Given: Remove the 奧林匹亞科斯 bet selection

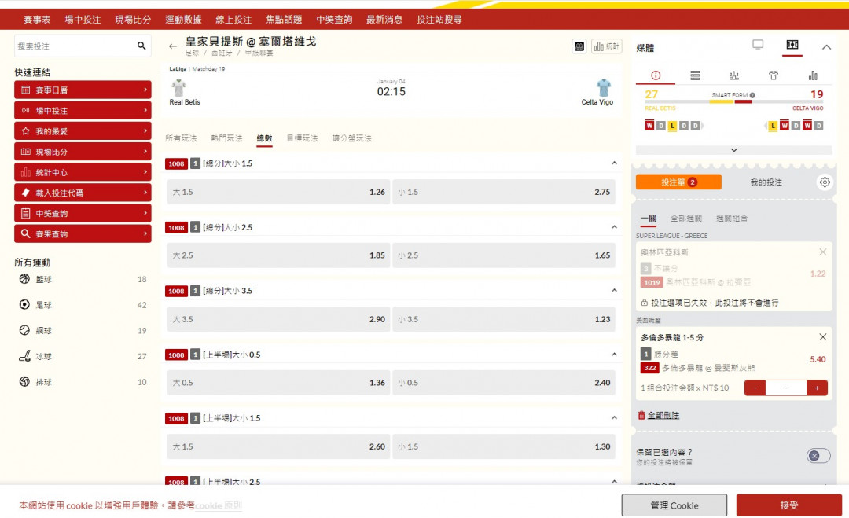Looking at the screenshot, I should (822, 252).
